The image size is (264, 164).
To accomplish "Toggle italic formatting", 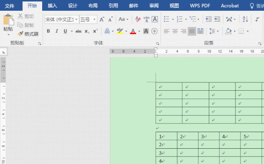I will [57, 31].
